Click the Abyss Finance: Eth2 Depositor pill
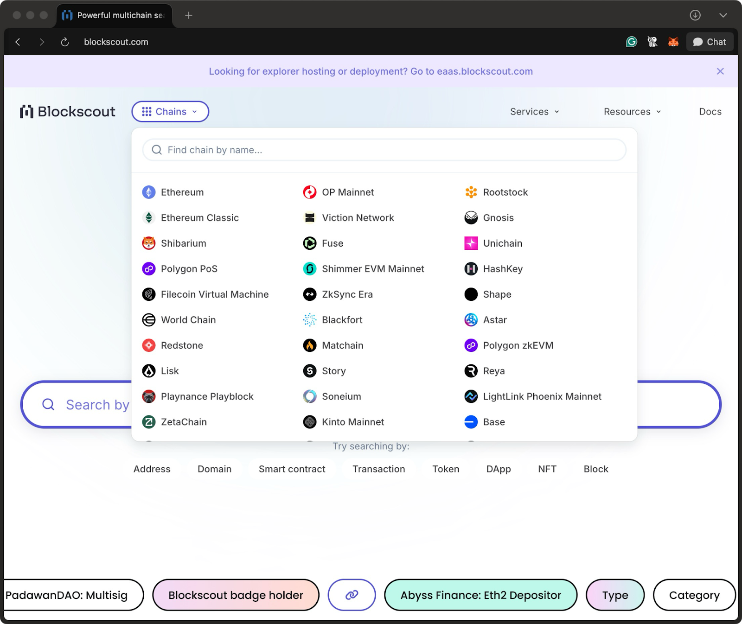742x624 pixels. point(481,595)
